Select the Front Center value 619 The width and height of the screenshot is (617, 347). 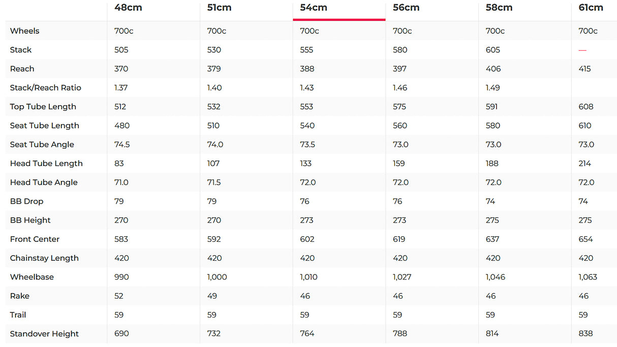coord(399,239)
